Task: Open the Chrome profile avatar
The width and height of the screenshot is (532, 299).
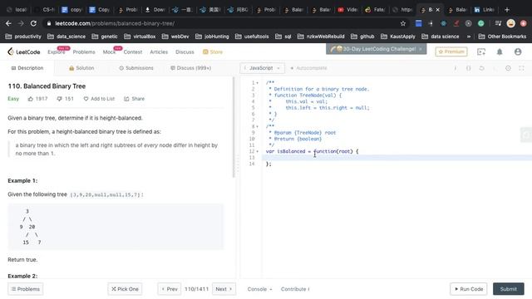Action: pos(510,23)
